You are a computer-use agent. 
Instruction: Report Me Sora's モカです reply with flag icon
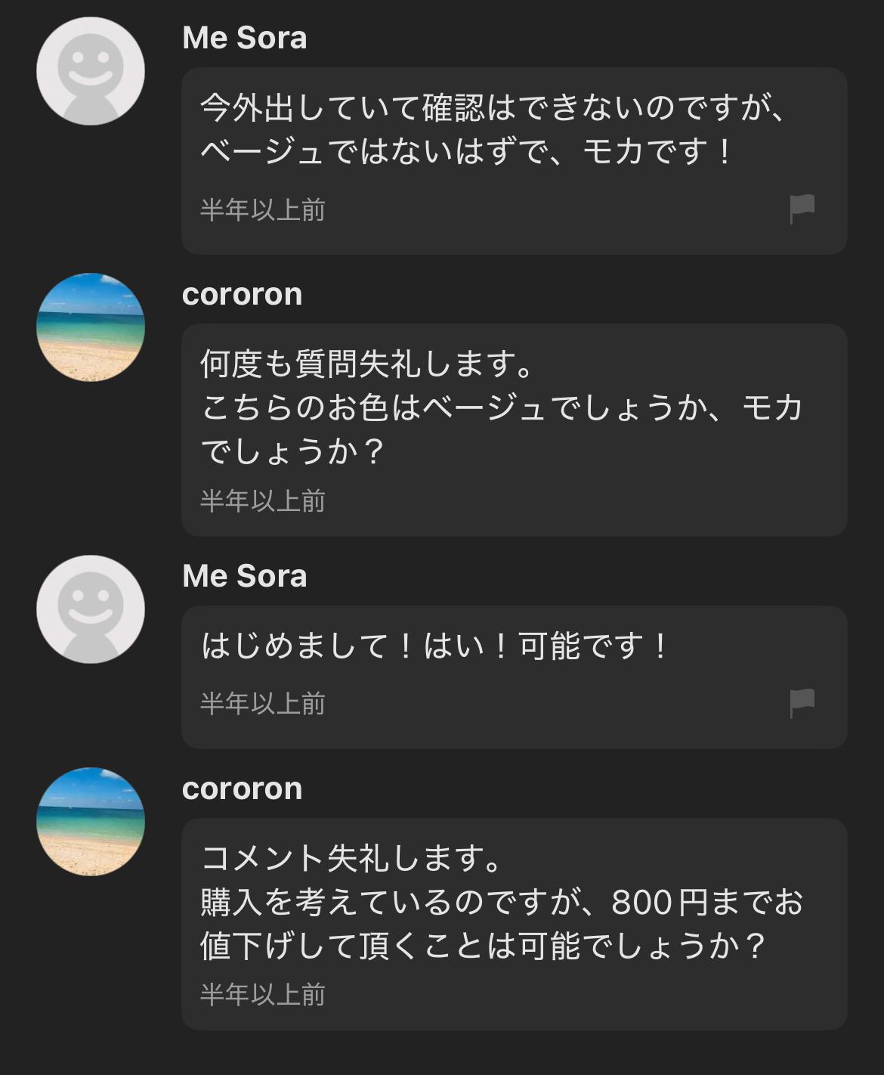coord(802,209)
